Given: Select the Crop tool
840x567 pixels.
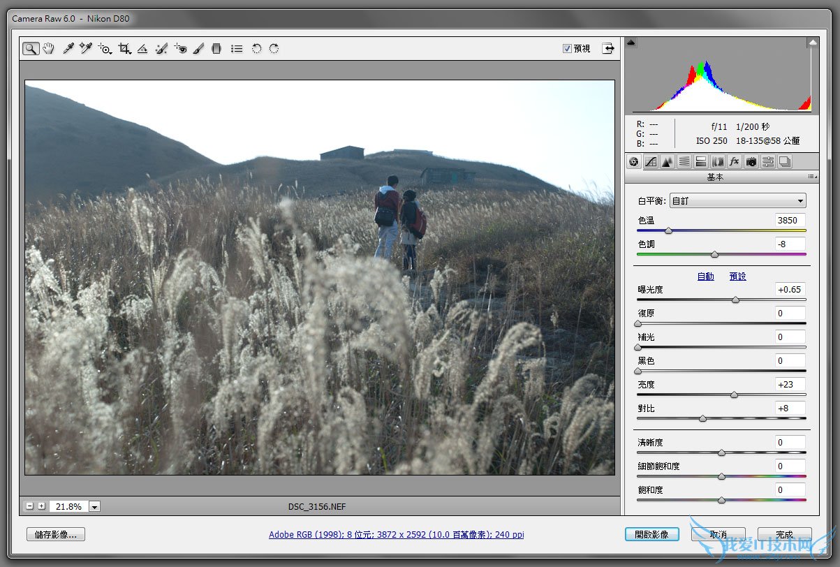Looking at the screenshot, I should pos(124,48).
